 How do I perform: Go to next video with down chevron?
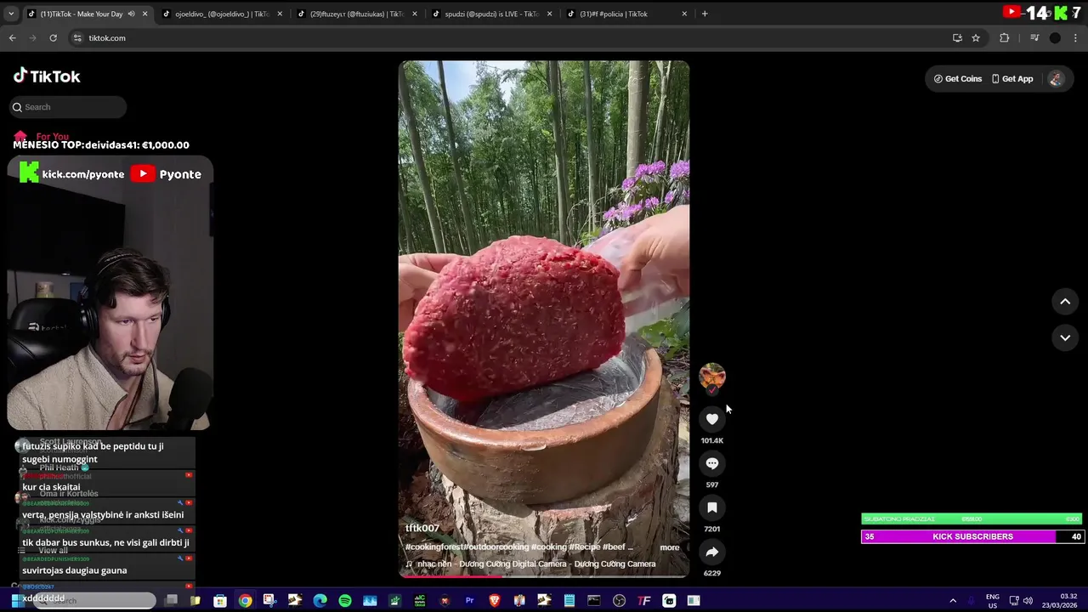1065,337
